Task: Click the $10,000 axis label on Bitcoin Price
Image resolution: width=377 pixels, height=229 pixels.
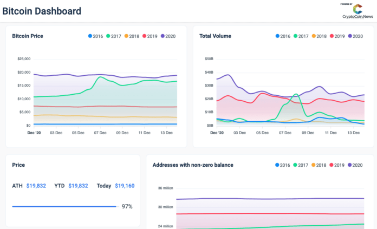Action: point(24,99)
